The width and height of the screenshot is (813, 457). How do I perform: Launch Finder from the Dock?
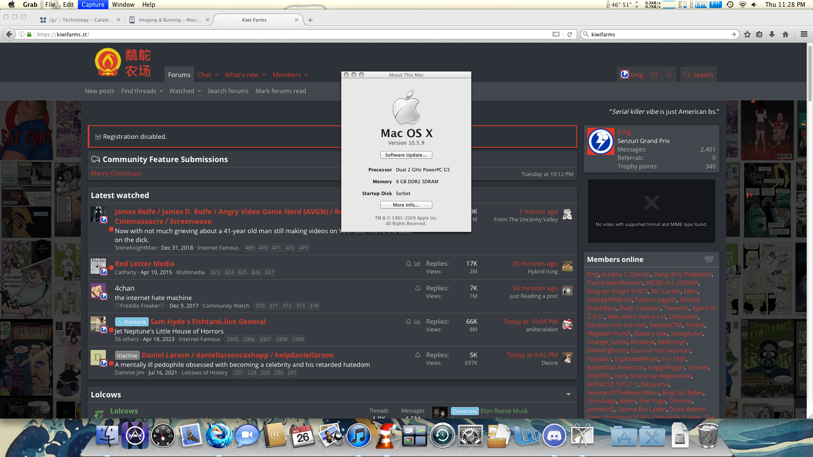tap(107, 436)
